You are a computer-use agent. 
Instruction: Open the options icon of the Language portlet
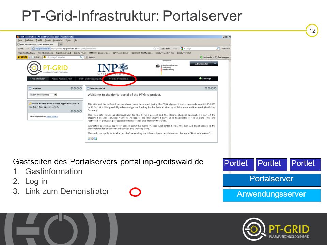point(72,88)
